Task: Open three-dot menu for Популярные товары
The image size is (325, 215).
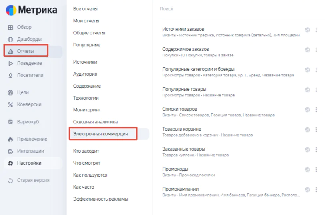Action: 316,90
